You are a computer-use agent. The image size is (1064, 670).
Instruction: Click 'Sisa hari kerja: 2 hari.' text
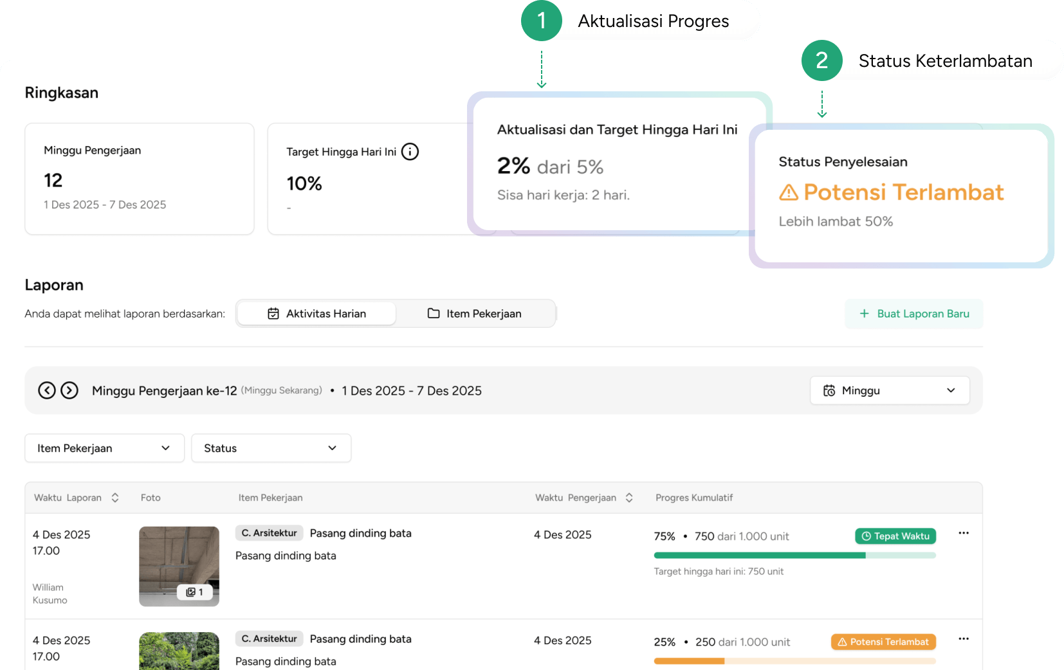pyautogui.click(x=564, y=195)
